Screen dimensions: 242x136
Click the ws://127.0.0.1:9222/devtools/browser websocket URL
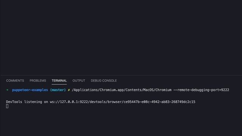pos(123,102)
